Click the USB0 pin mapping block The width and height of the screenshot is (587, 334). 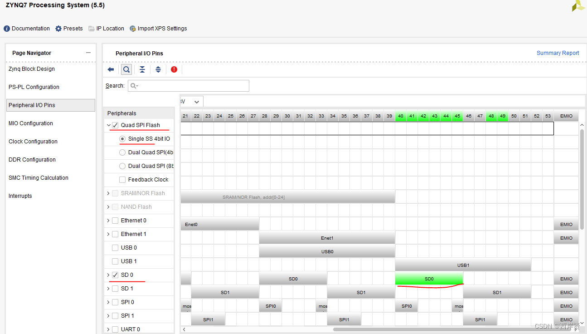click(x=327, y=251)
